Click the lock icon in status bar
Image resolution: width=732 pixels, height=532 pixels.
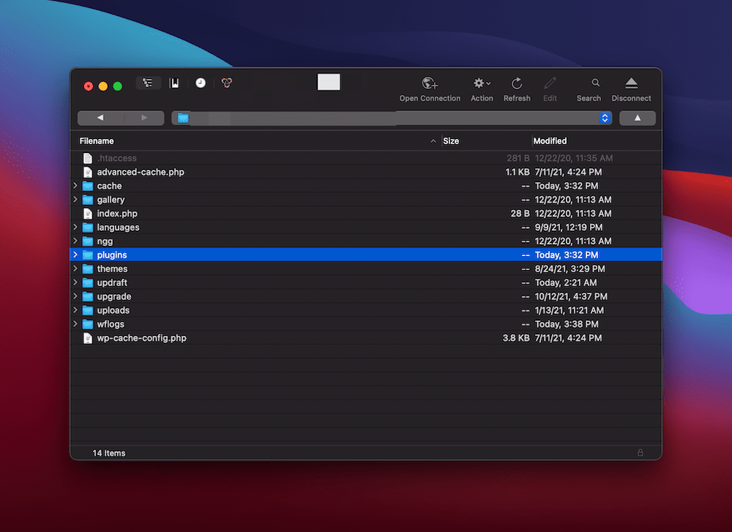640,453
